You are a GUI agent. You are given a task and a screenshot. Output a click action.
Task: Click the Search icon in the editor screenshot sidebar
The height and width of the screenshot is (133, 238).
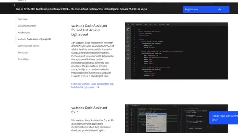pyautogui.click(x=128, y=34)
